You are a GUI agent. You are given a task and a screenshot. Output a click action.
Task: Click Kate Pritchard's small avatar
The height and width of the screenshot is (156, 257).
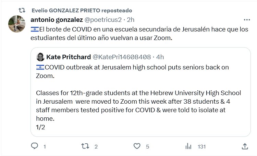pyautogui.click(x=40, y=56)
